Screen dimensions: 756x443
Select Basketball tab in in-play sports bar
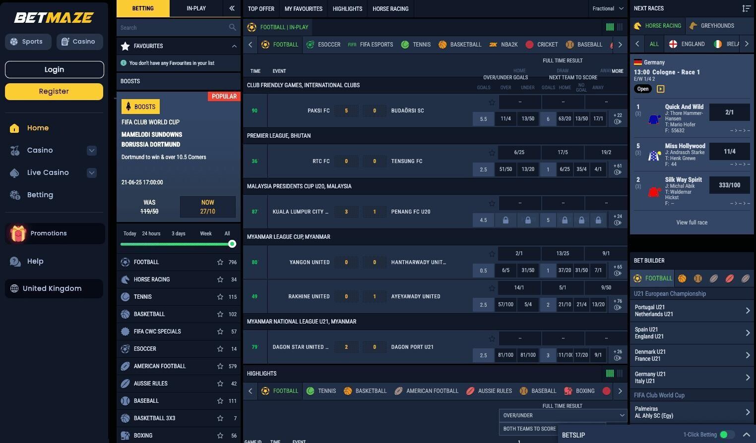(460, 45)
